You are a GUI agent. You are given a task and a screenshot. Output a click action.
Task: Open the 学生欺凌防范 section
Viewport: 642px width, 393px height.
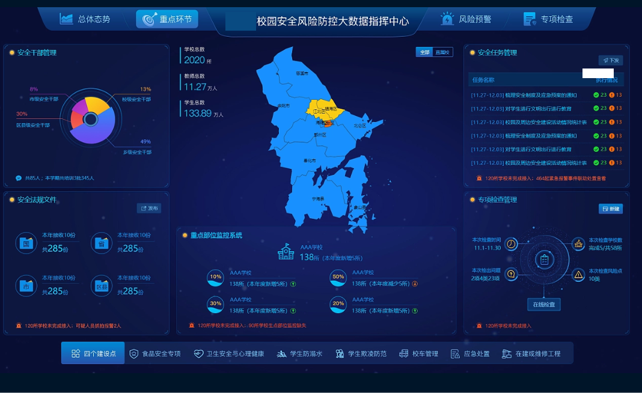[361, 354]
